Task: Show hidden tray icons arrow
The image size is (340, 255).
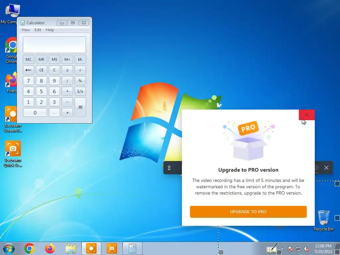Action: pos(282,249)
